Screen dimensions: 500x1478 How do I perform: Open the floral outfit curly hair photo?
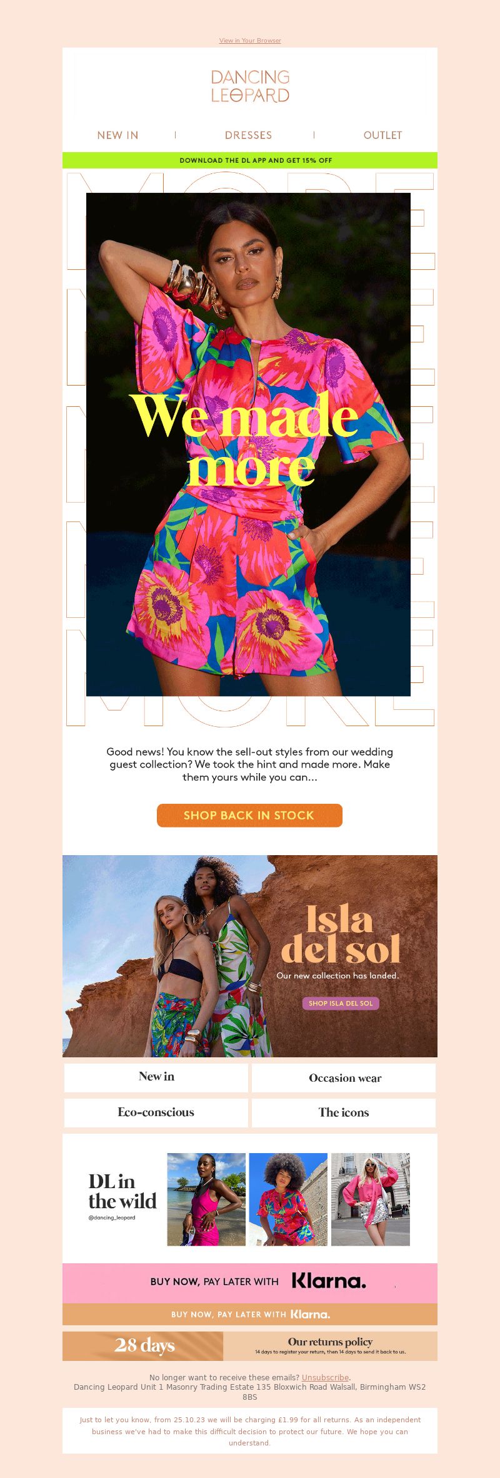click(x=288, y=1199)
